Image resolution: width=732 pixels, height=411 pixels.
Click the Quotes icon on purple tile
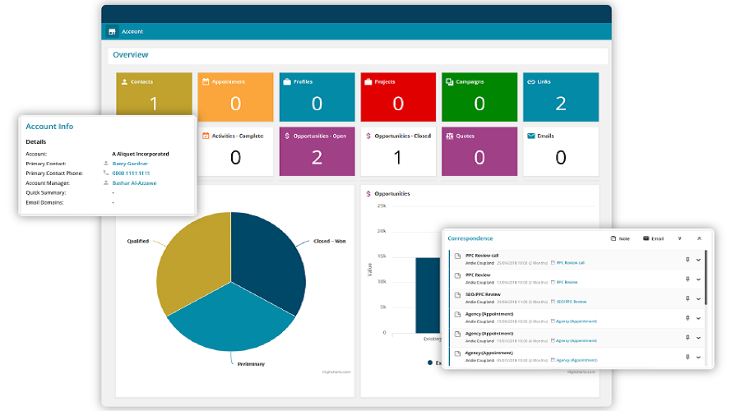449,136
